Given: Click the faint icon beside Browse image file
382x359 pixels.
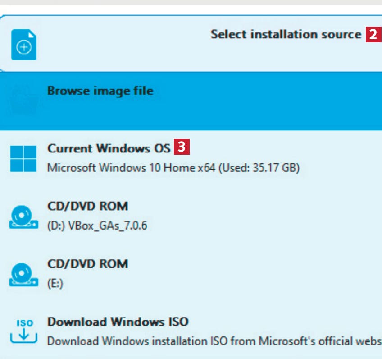Looking at the screenshot, I should pos(24,101).
